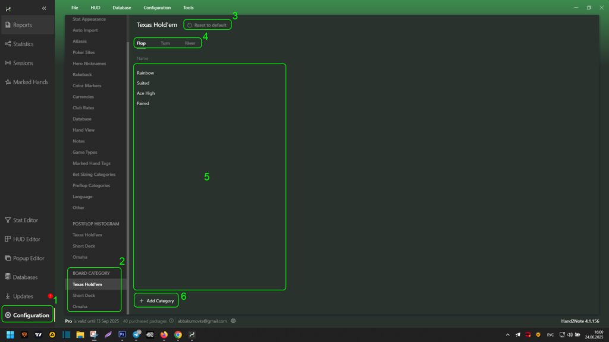609x342 pixels.
Task: Open Marked Hands from the sidebar
Action: click(x=30, y=82)
